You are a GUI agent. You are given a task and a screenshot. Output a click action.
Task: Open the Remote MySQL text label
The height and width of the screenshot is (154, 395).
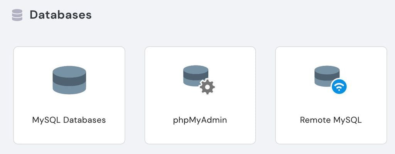click(331, 120)
